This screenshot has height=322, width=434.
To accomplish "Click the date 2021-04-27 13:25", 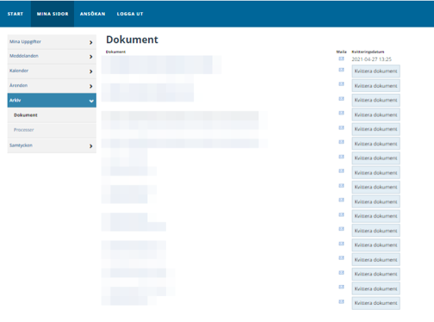I will click(x=371, y=59).
